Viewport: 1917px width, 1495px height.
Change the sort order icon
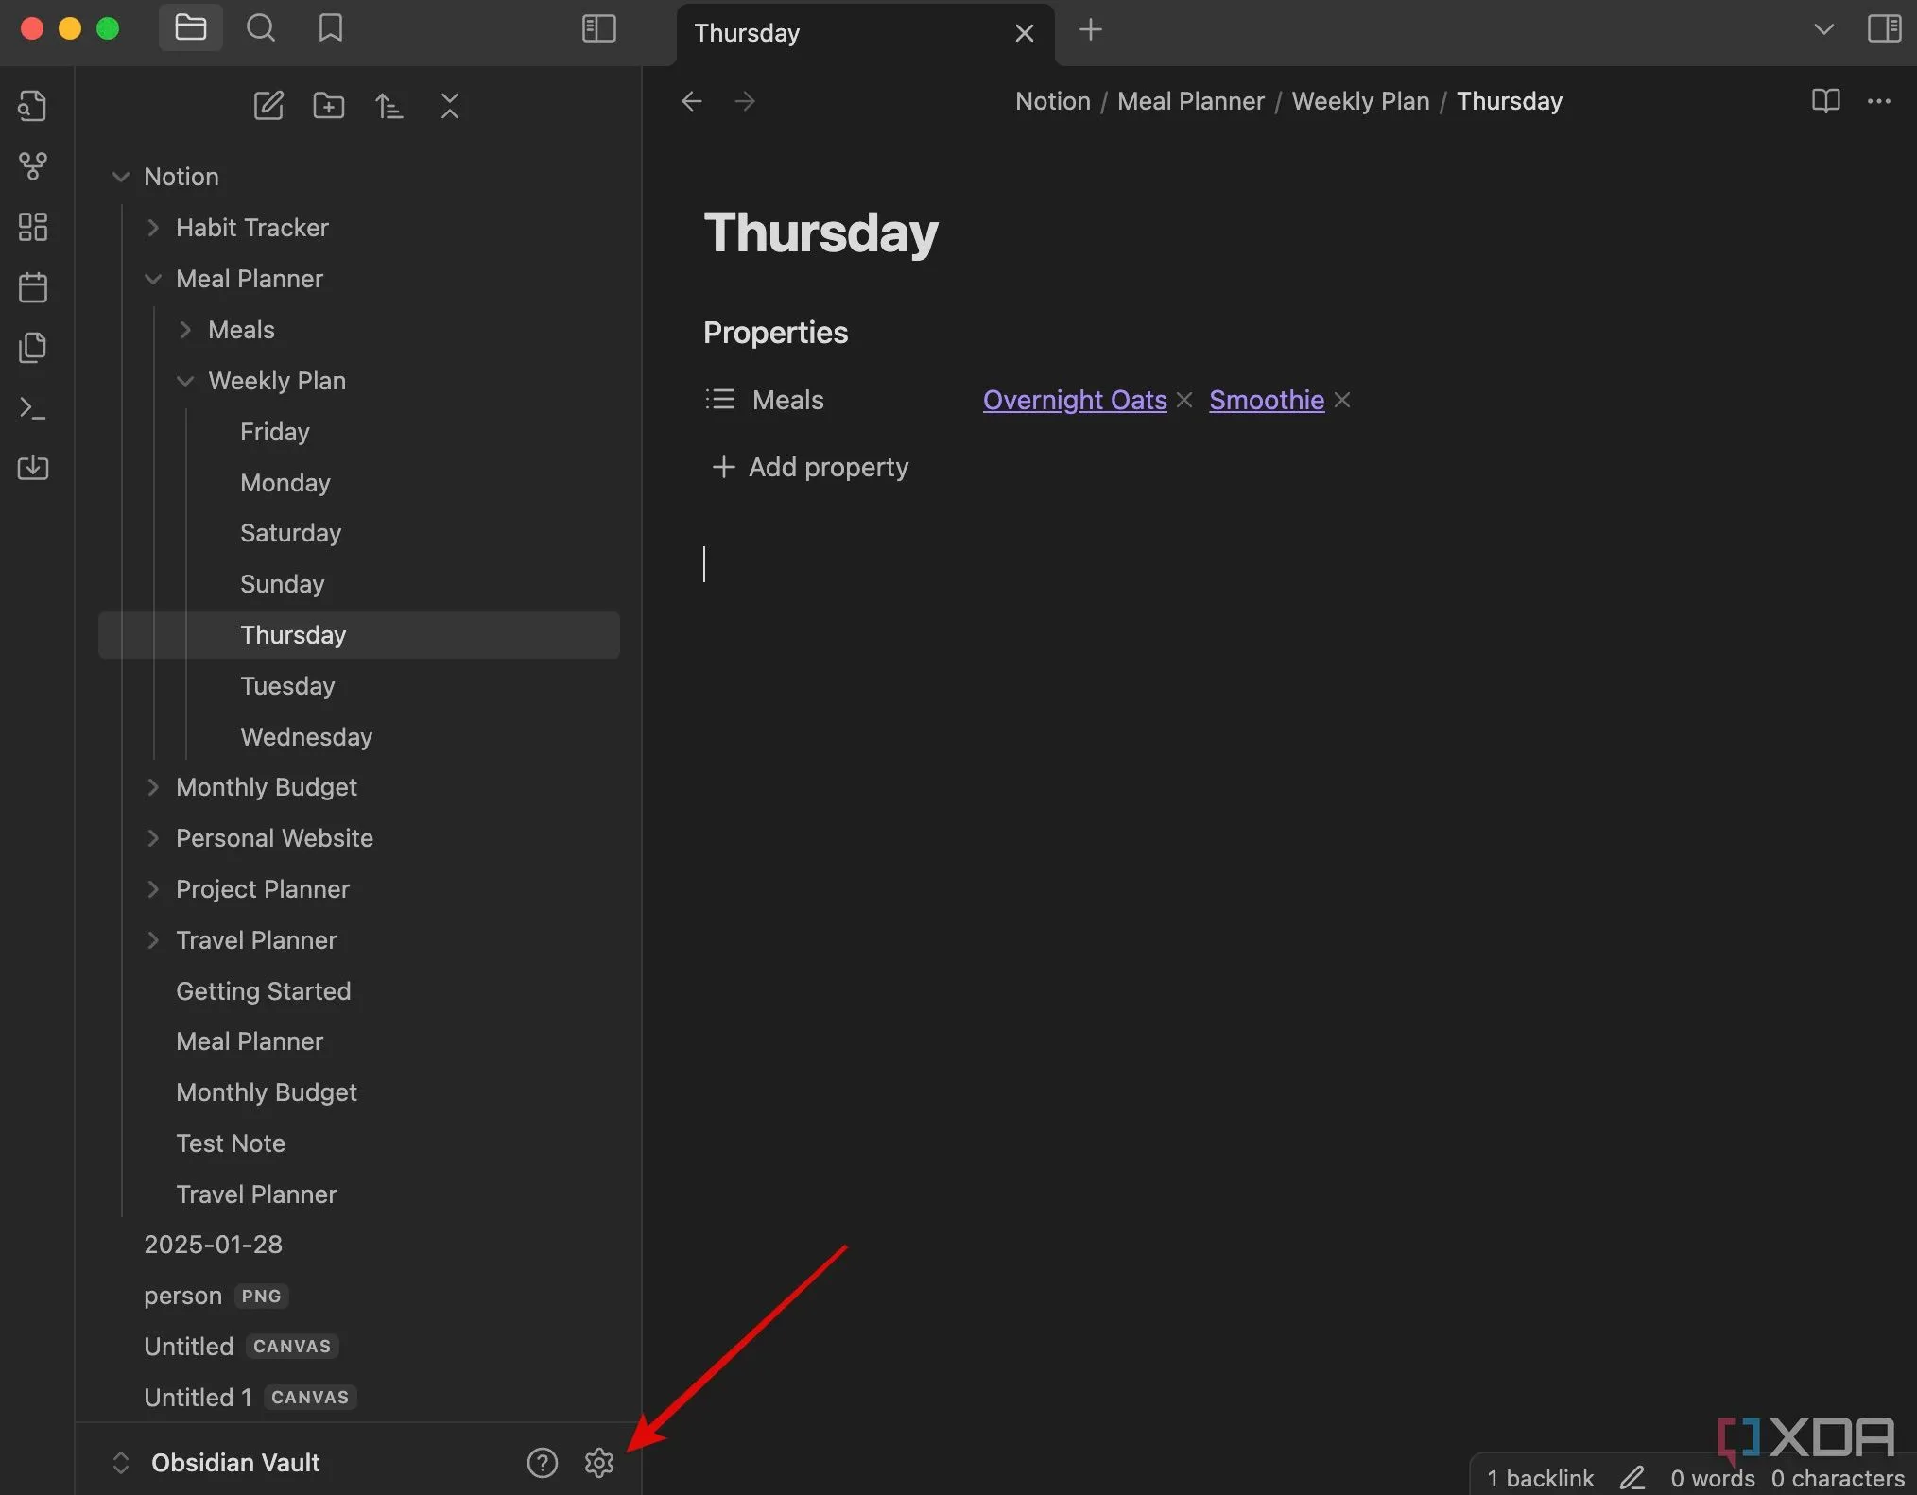[x=389, y=105]
